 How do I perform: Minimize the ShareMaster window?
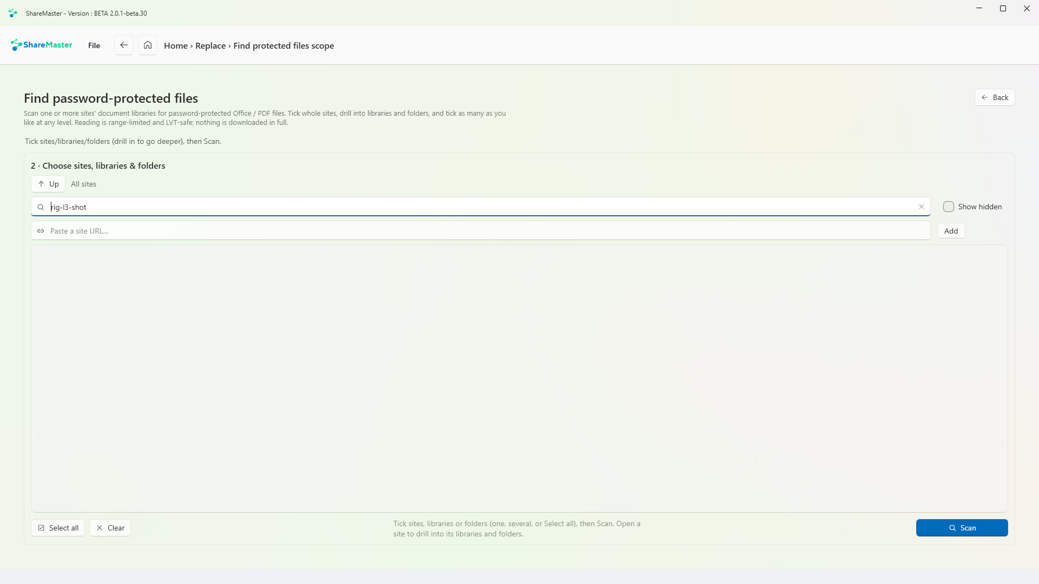979,9
